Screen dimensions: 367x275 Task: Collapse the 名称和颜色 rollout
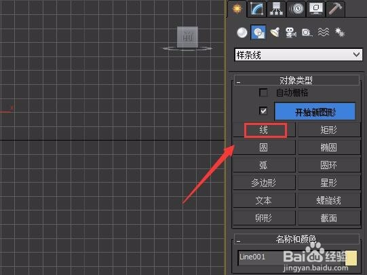[296, 239]
